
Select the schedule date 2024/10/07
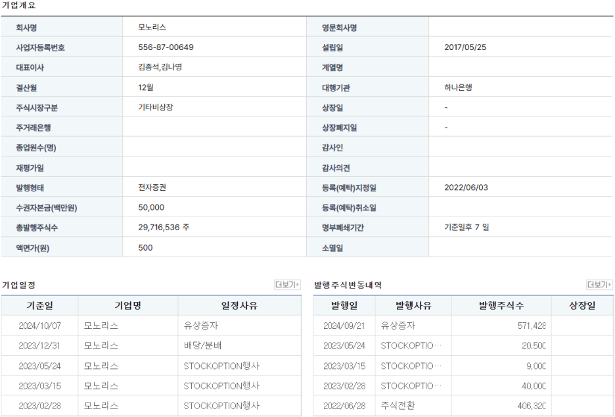pyautogui.click(x=40, y=326)
